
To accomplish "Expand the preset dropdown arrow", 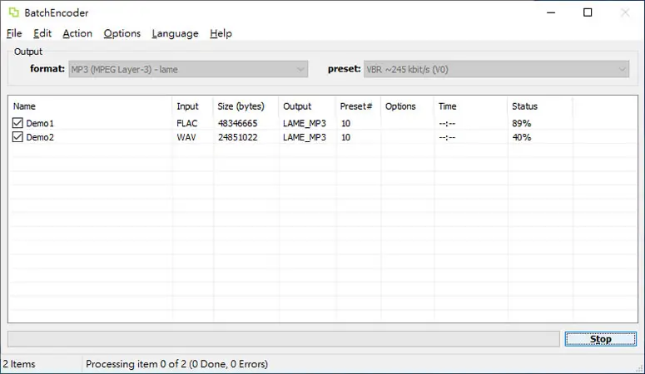I will point(622,70).
